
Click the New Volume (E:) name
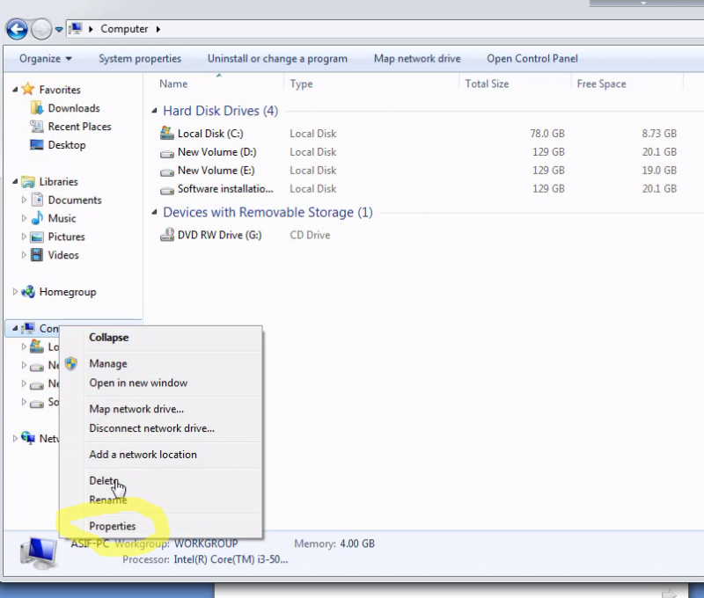click(x=216, y=171)
